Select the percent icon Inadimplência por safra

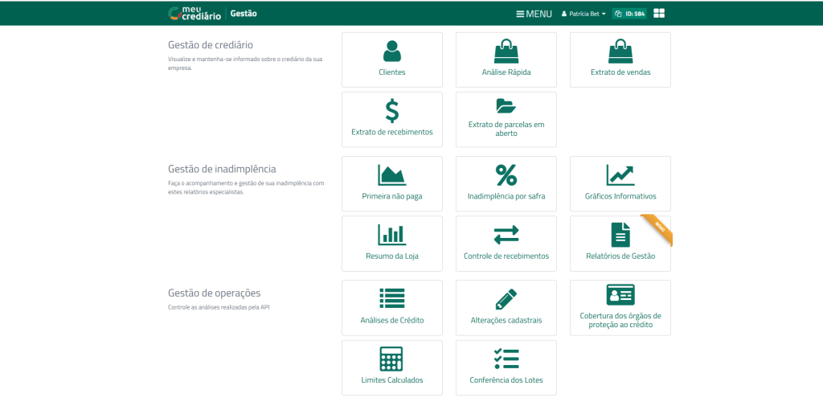tap(506, 174)
